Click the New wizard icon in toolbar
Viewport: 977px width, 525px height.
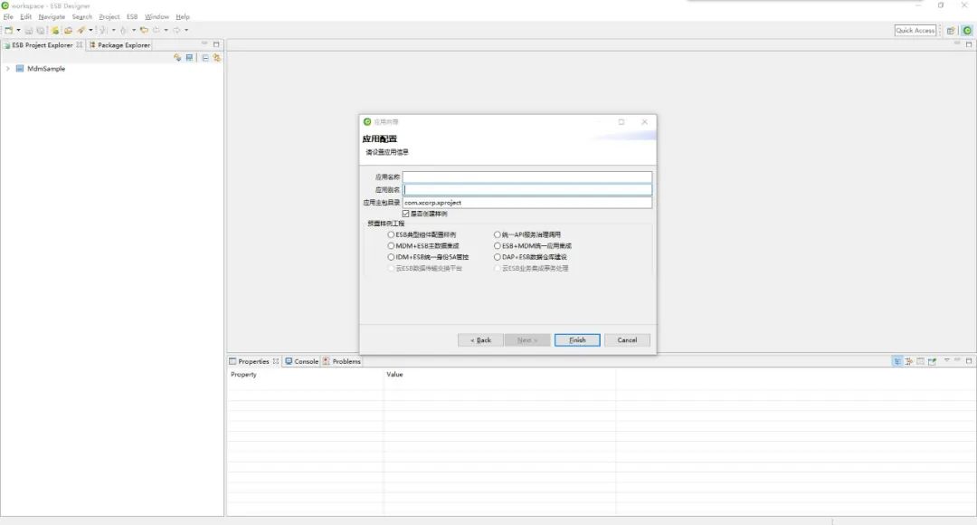(x=9, y=30)
